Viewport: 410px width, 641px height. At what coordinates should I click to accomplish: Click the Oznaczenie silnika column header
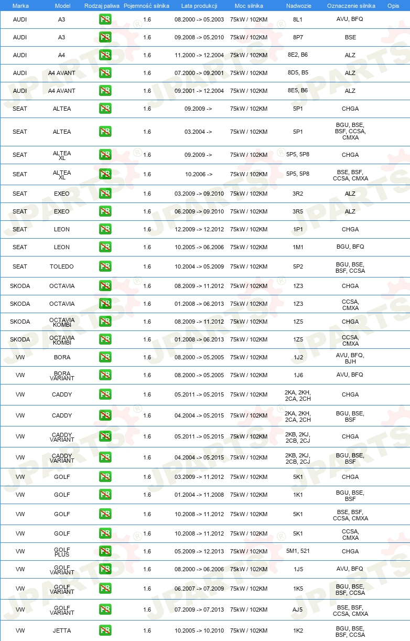click(351, 6)
